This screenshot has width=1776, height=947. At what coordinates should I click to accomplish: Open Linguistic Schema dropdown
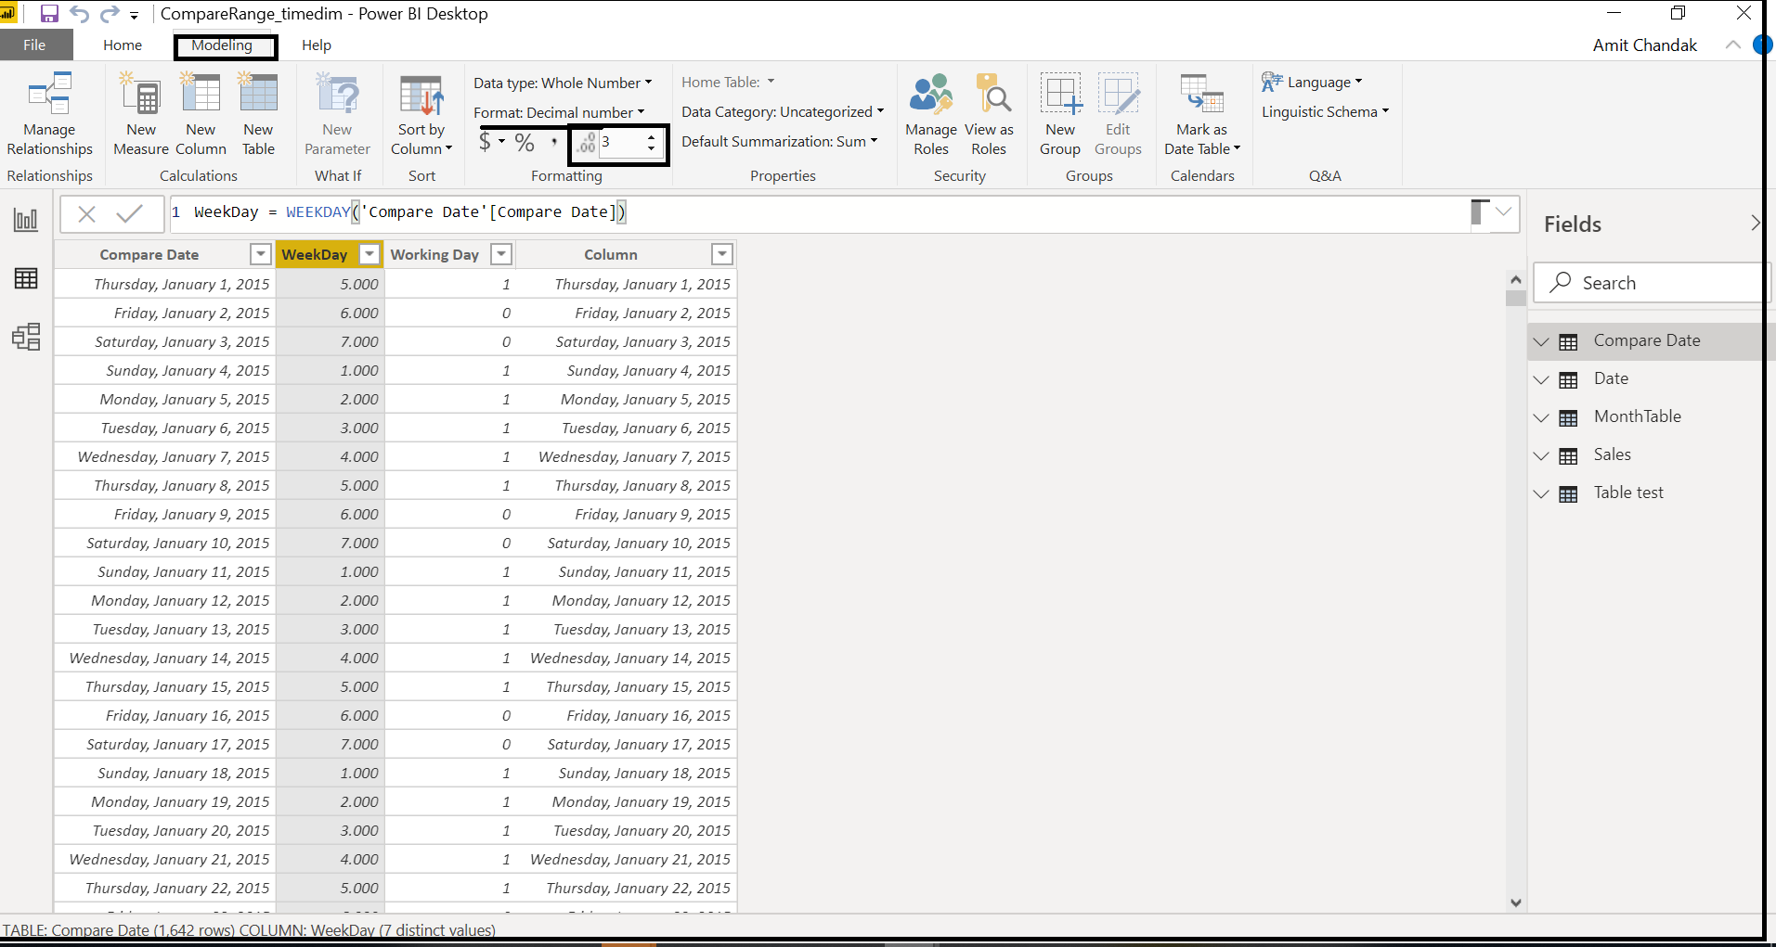[x=1325, y=111]
